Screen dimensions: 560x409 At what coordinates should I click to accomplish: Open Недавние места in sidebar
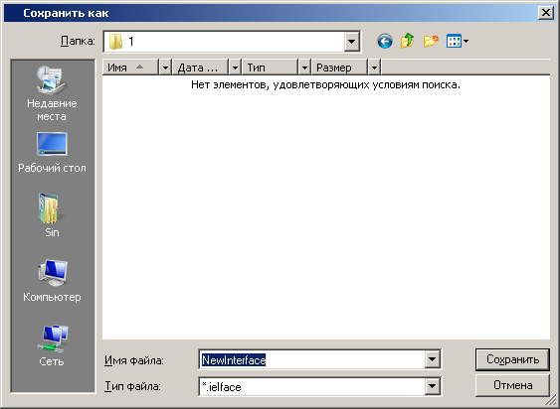click(x=52, y=93)
